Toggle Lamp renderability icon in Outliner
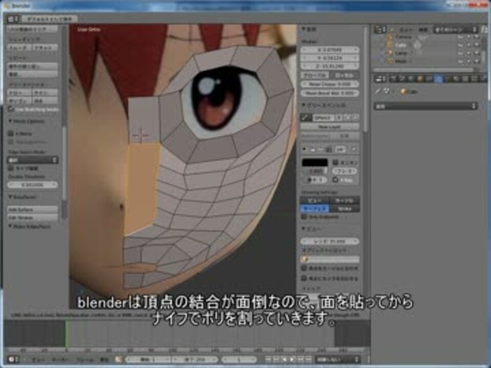This screenshot has height=368, width=491. [x=476, y=53]
